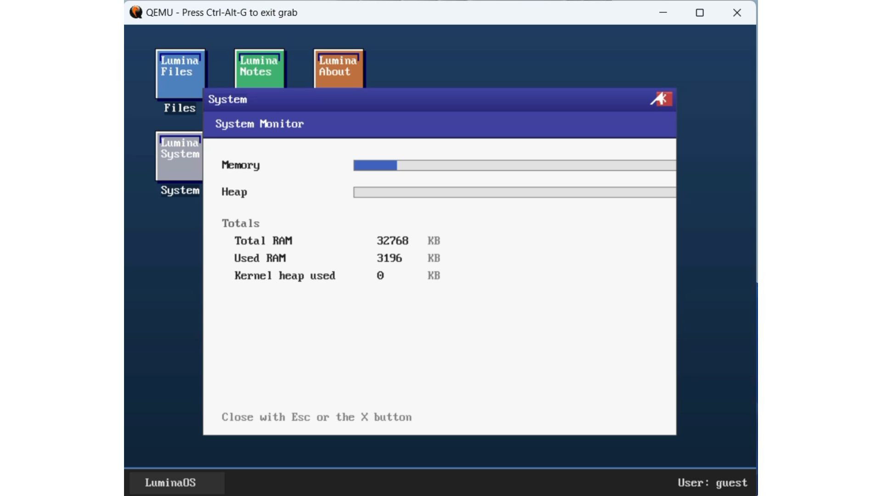Click the User: guest label in taskbar
This screenshot has height=496, width=882.
[x=712, y=483]
